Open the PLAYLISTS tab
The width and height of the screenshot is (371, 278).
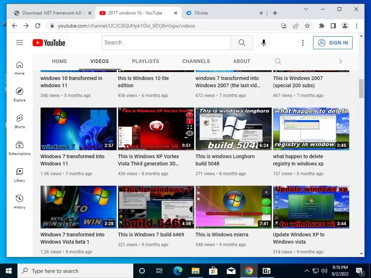click(x=146, y=61)
